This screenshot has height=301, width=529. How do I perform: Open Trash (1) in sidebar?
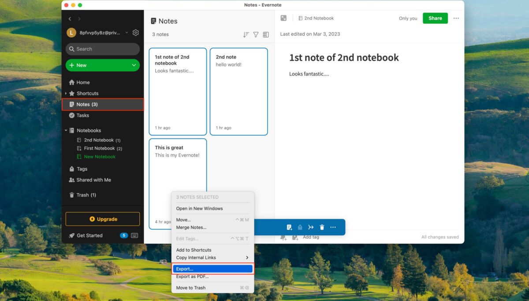pyautogui.click(x=82, y=195)
